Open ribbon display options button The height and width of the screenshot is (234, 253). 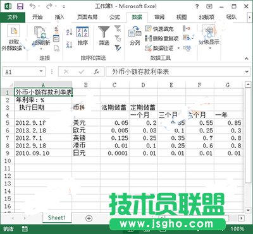(209, 6)
